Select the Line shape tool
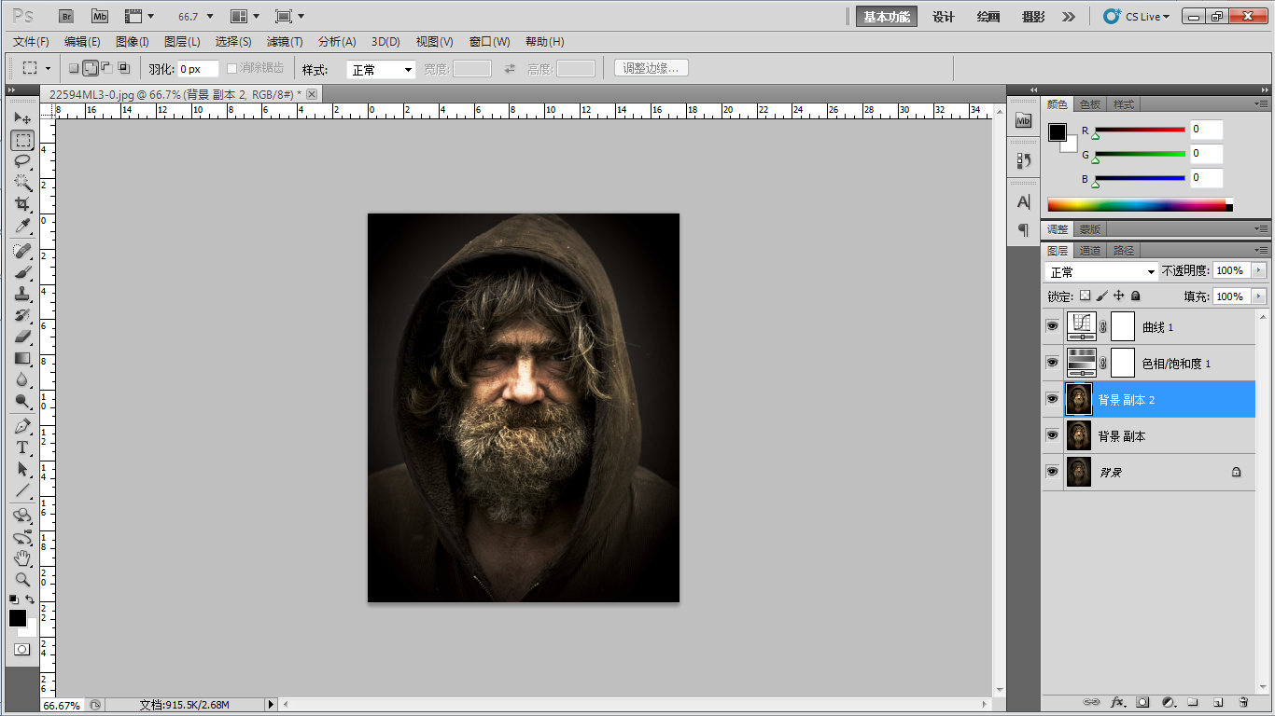 point(22,490)
